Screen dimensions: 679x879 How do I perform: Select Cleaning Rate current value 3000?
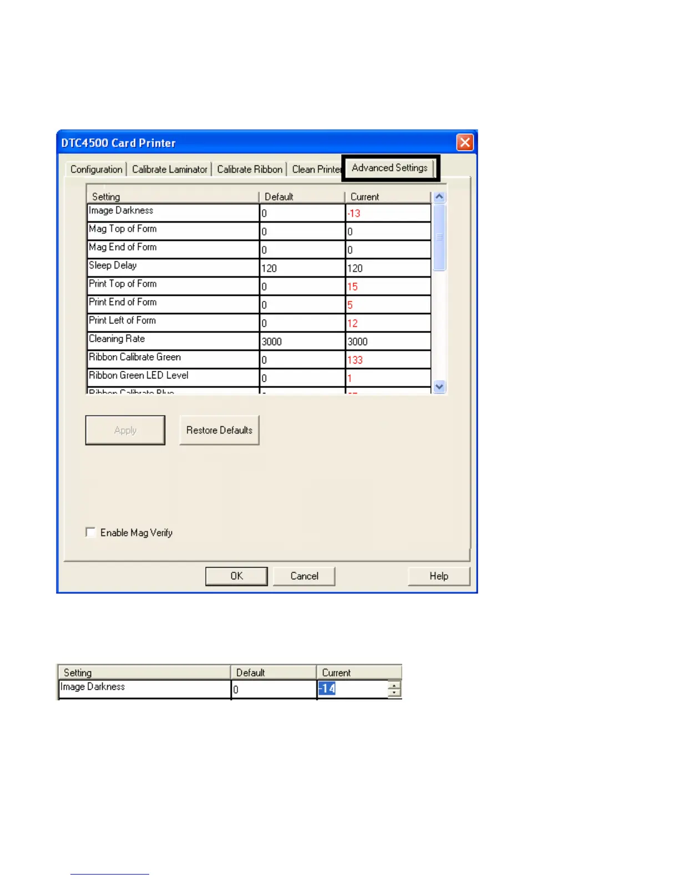click(x=388, y=341)
